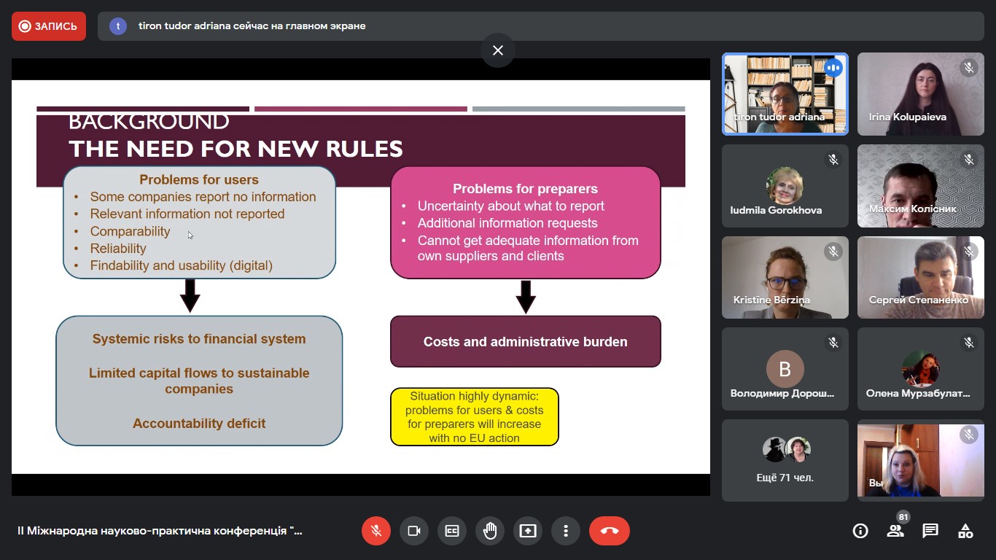Open the chat panel
The width and height of the screenshot is (996, 560).
tap(930, 531)
